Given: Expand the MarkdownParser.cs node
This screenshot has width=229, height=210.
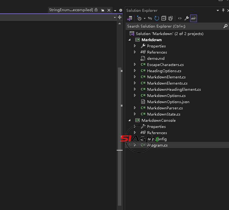Looking at the screenshot, I should coord(135,107).
